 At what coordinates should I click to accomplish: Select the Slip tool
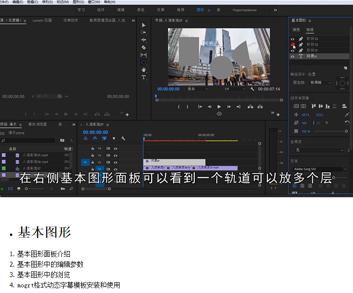tap(143, 55)
